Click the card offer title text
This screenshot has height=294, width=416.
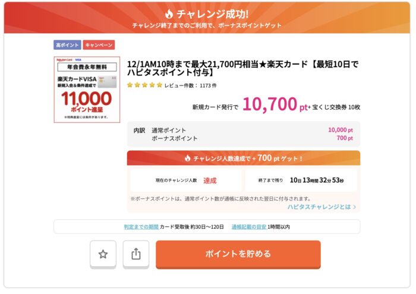click(242, 68)
